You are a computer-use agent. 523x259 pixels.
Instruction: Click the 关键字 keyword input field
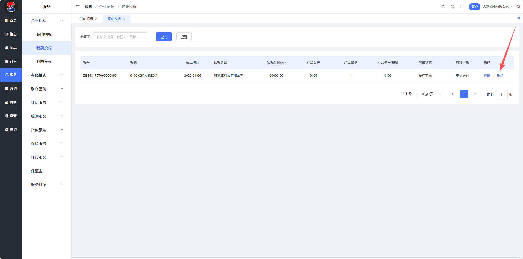(120, 37)
